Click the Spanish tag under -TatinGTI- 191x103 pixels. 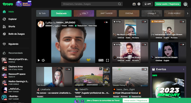[78, 97]
